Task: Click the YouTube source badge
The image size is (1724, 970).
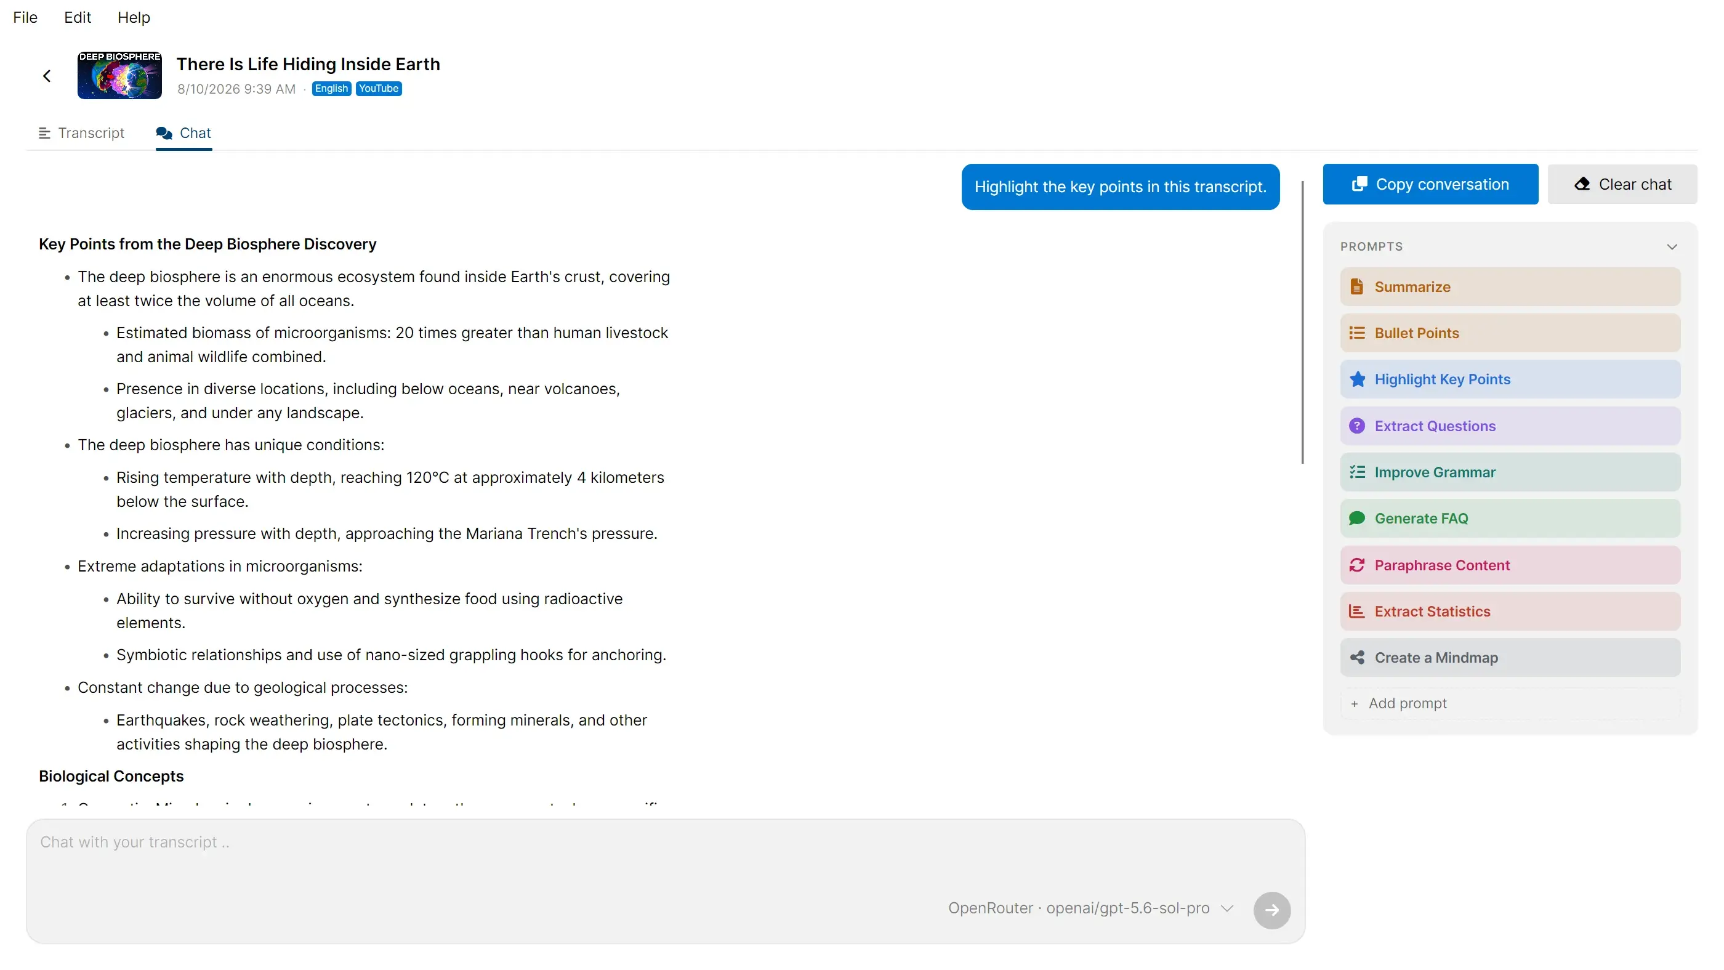Action: click(x=378, y=88)
